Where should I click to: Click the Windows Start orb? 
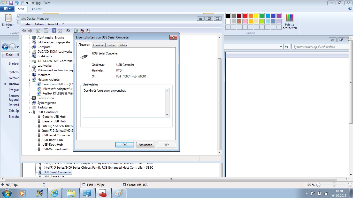[7, 193]
